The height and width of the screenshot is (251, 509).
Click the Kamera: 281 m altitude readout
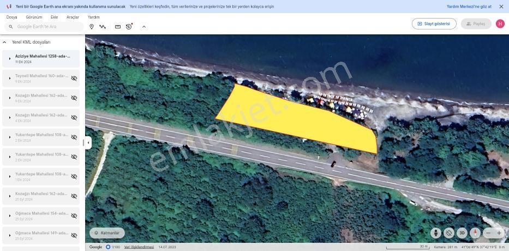tap(445, 247)
